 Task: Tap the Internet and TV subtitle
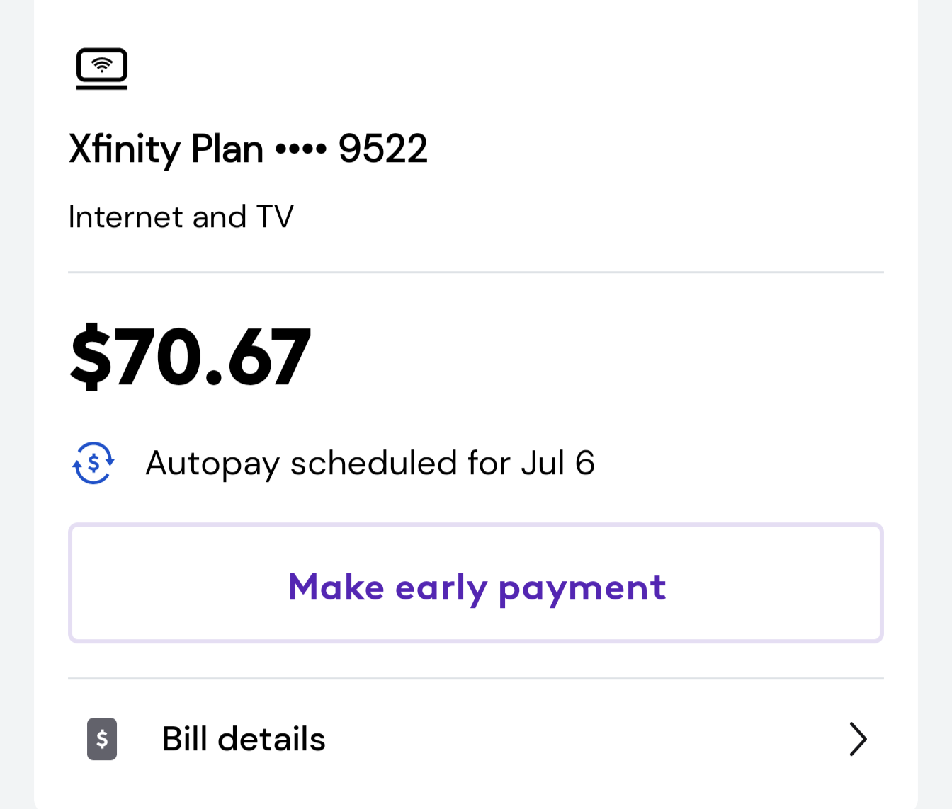181,217
